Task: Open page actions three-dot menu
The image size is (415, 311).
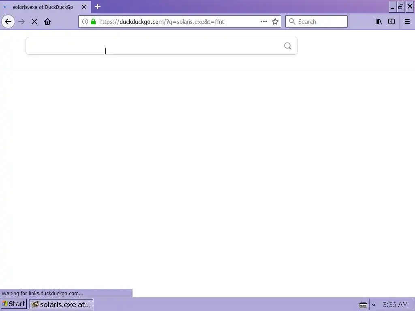Action: pyautogui.click(x=263, y=21)
